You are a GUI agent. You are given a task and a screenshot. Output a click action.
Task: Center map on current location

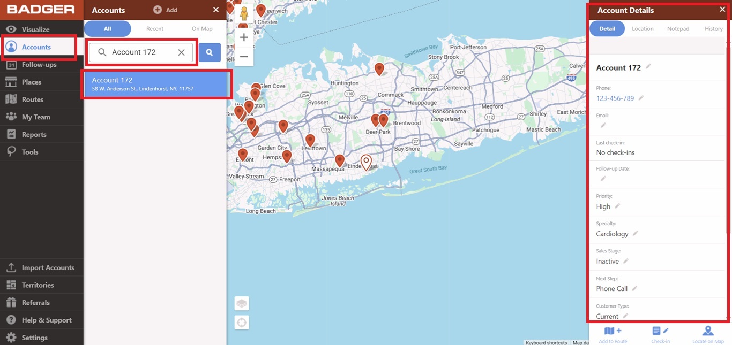[x=242, y=323]
